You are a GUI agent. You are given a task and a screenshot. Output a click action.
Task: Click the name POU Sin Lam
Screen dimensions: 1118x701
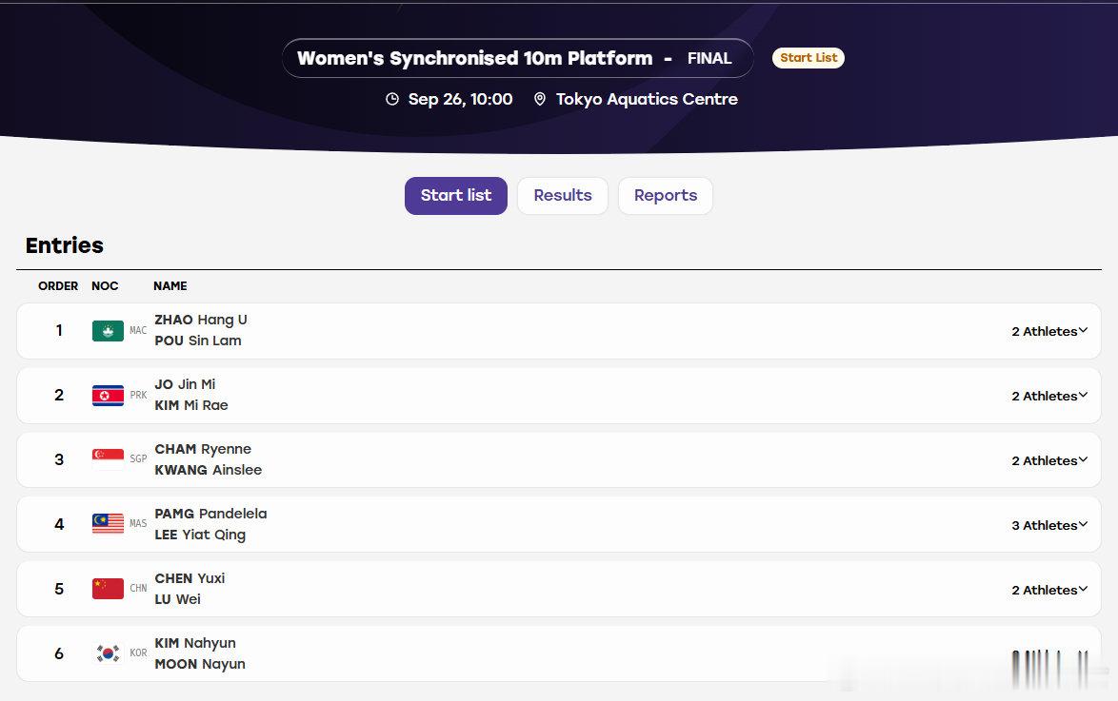pos(198,341)
